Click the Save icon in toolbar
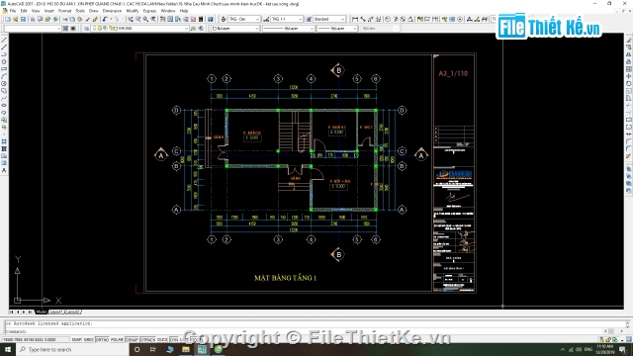633x356 pixels. pos(23,19)
